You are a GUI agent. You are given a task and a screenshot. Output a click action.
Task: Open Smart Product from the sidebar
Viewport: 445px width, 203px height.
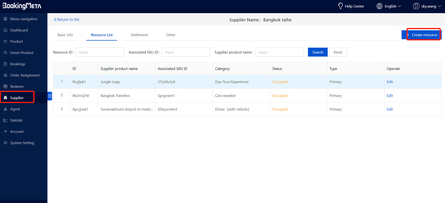pyautogui.click(x=5, y=53)
